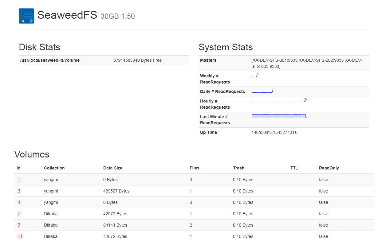
Task: Select ReadOnly false in volume 1 row
Action: click(x=324, y=180)
